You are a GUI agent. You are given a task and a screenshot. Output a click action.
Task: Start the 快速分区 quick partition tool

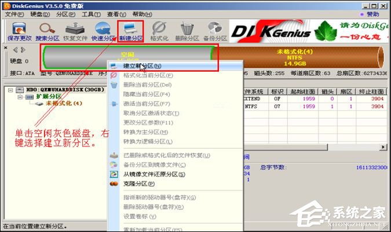103,32
